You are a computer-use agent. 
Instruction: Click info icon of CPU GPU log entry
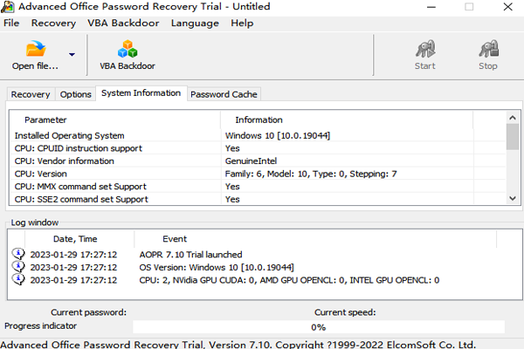coord(18,279)
